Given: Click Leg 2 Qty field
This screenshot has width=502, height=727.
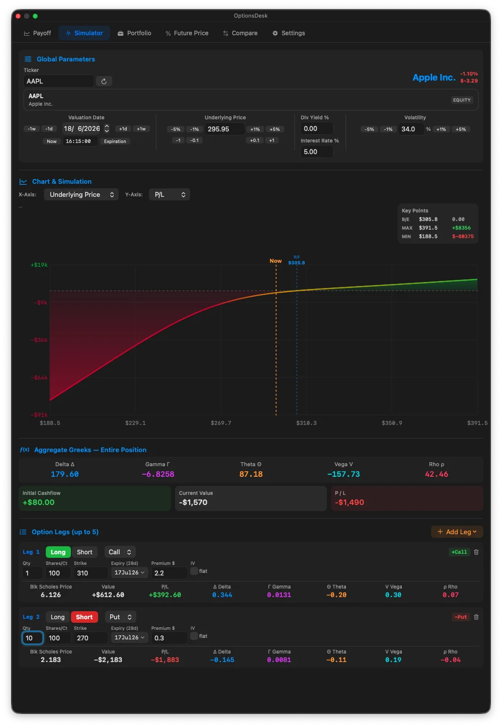Looking at the screenshot, I should coord(33,638).
